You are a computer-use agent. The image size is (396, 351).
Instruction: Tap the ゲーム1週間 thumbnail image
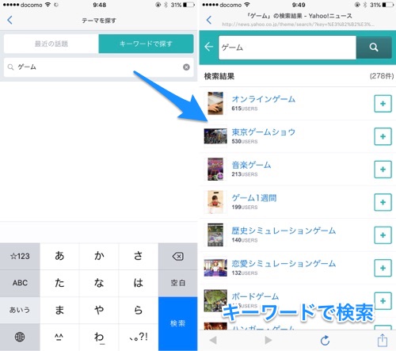pos(215,202)
